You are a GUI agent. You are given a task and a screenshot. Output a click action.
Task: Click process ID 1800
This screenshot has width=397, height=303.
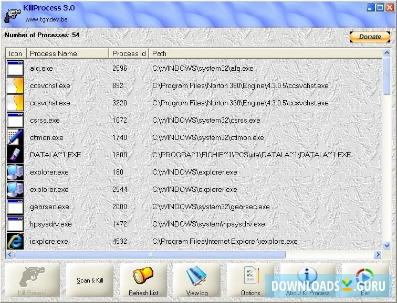coord(120,155)
